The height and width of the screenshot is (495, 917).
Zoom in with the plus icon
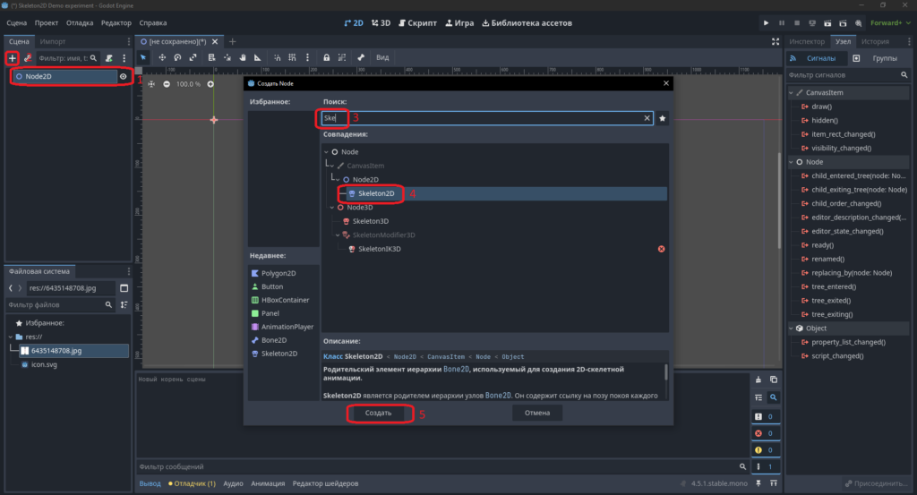click(x=210, y=84)
